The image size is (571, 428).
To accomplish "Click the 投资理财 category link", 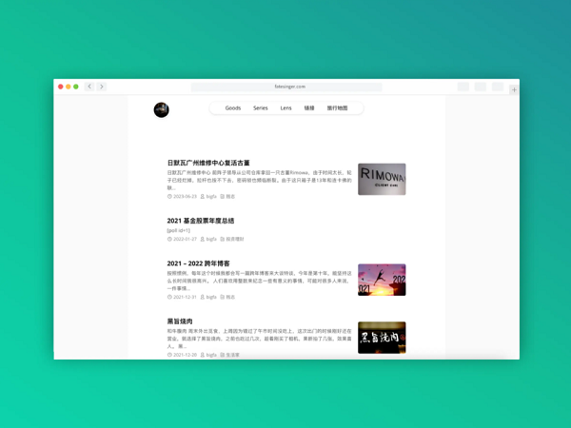I will pyautogui.click(x=235, y=239).
